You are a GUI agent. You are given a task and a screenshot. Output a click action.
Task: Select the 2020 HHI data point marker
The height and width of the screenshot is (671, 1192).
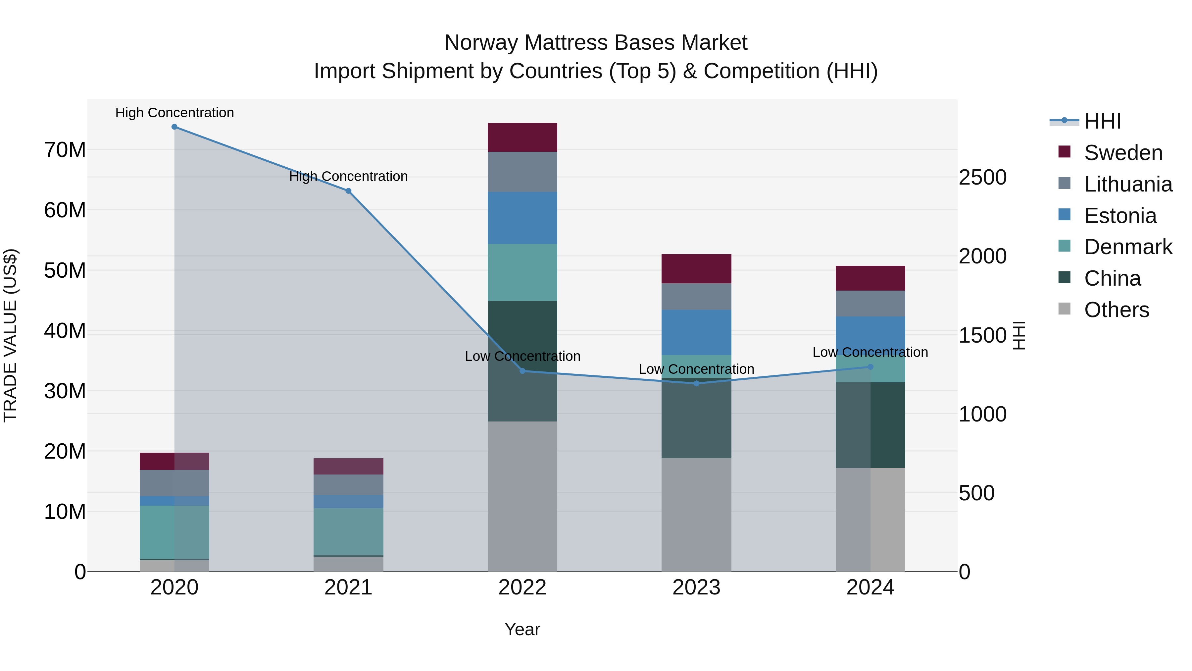point(174,127)
